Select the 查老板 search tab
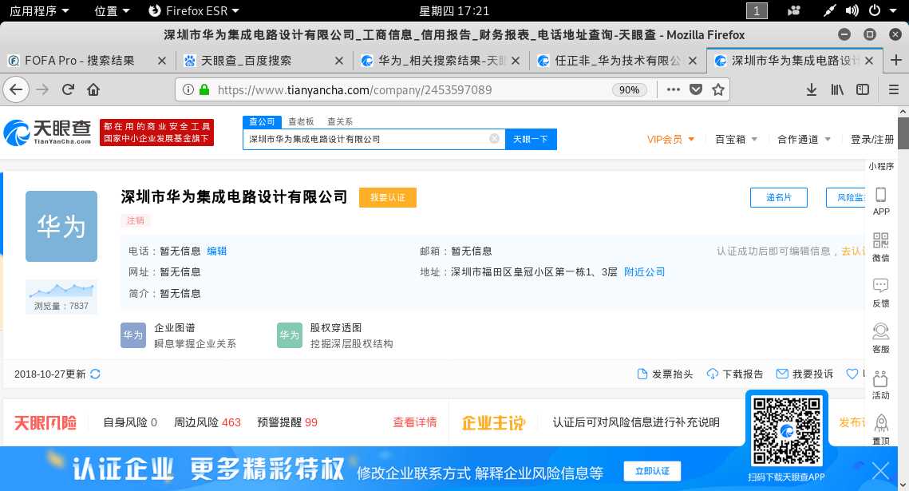Image resolution: width=909 pixels, height=491 pixels. point(301,121)
